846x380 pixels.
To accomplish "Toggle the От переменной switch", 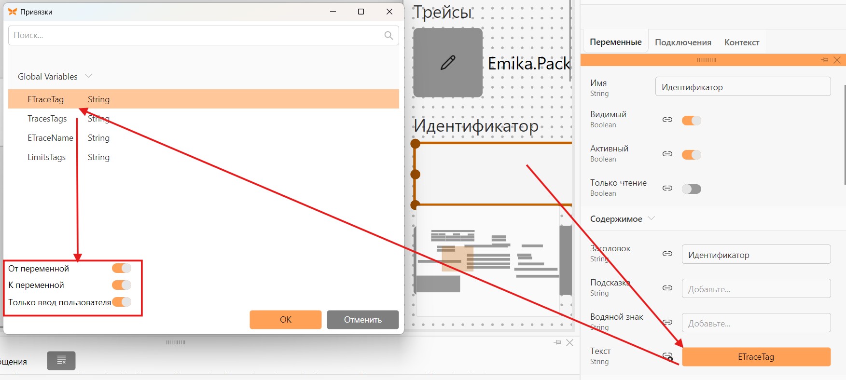I will (x=122, y=268).
